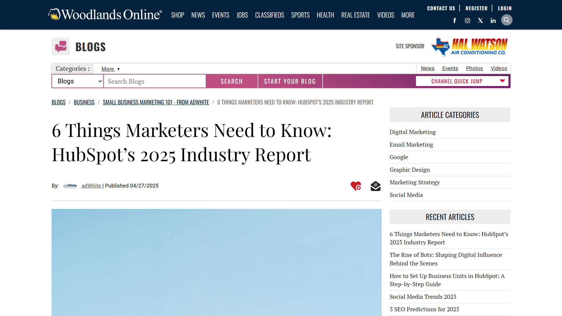Viewport: 562px width, 316px height.
Task: Open the Email Marketing category
Action: 411,145
